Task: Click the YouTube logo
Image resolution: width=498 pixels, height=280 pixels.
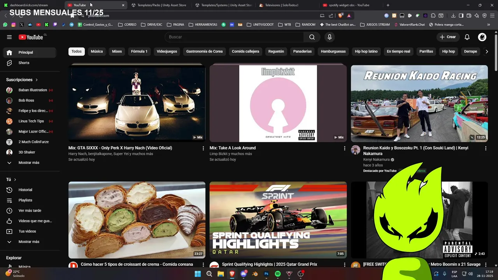Action: (31, 37)
